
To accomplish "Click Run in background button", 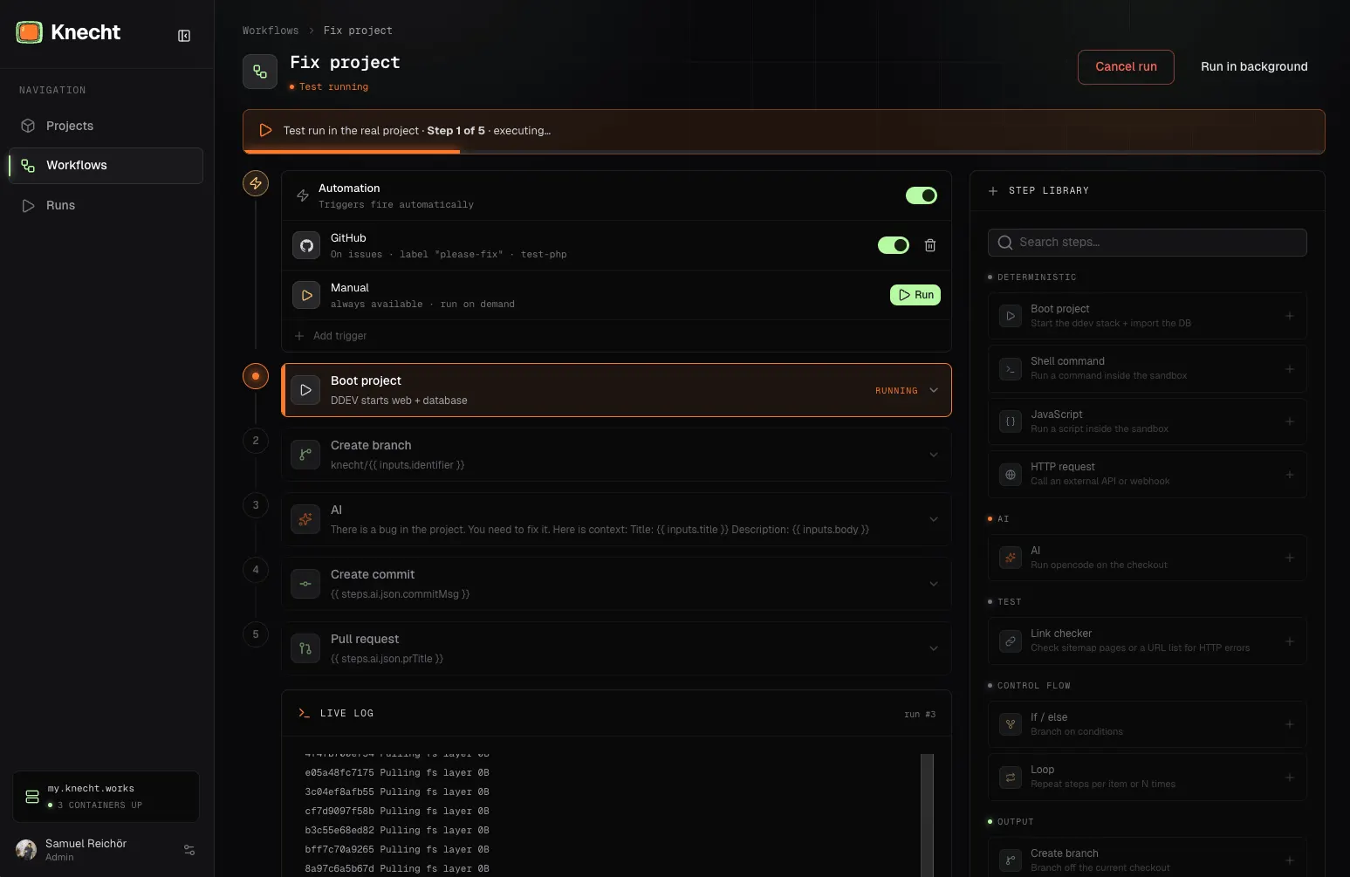I will 1254,67.
